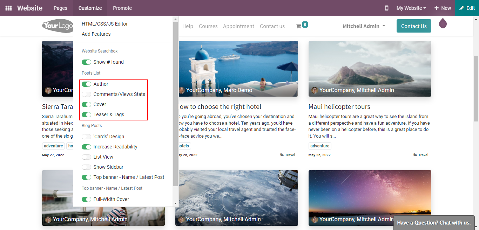Click Maui helicopter tours teaser text
Viewport: 479px width, 230px height.
pyautogui.click(x=369, y=126)
